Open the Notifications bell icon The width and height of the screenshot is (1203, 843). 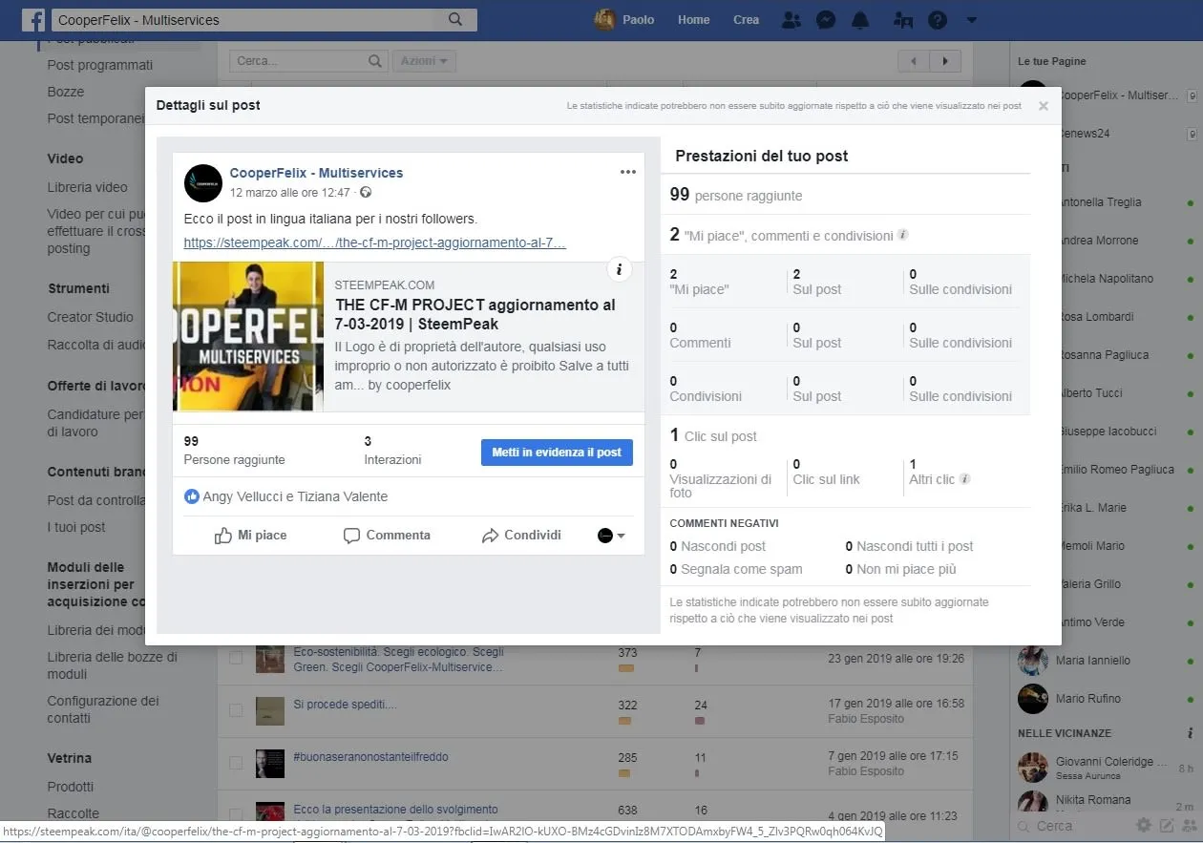pyautogui.click(x=861, y=20)
